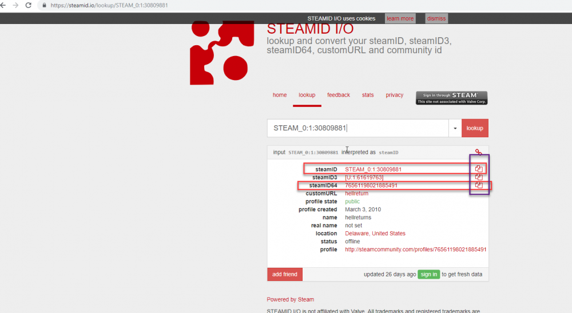
Task: Click the Powered by Steam link
Action: coord(291,299)
